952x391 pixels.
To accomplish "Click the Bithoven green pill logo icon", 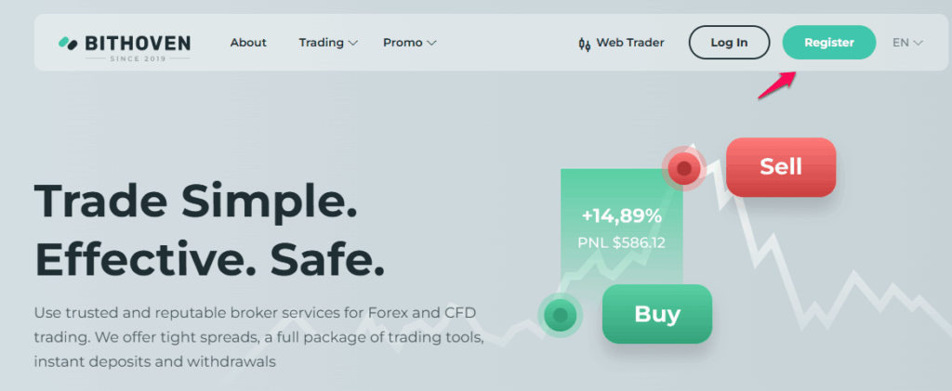I will coord(68,43).
